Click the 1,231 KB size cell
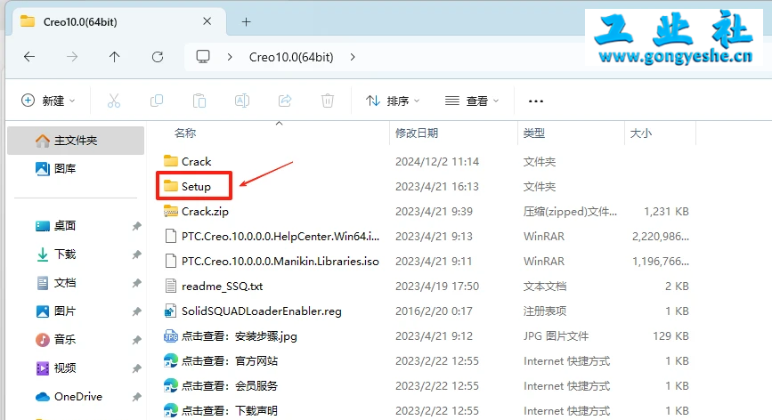Screen dimensions: 772x420 [666, 212]
